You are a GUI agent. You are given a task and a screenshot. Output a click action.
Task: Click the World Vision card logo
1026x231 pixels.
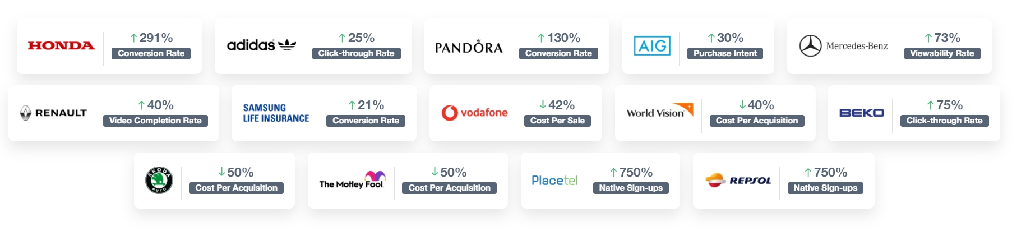point(659,110)
